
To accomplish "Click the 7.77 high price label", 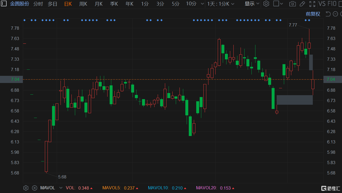I will (x=293, y=25).
